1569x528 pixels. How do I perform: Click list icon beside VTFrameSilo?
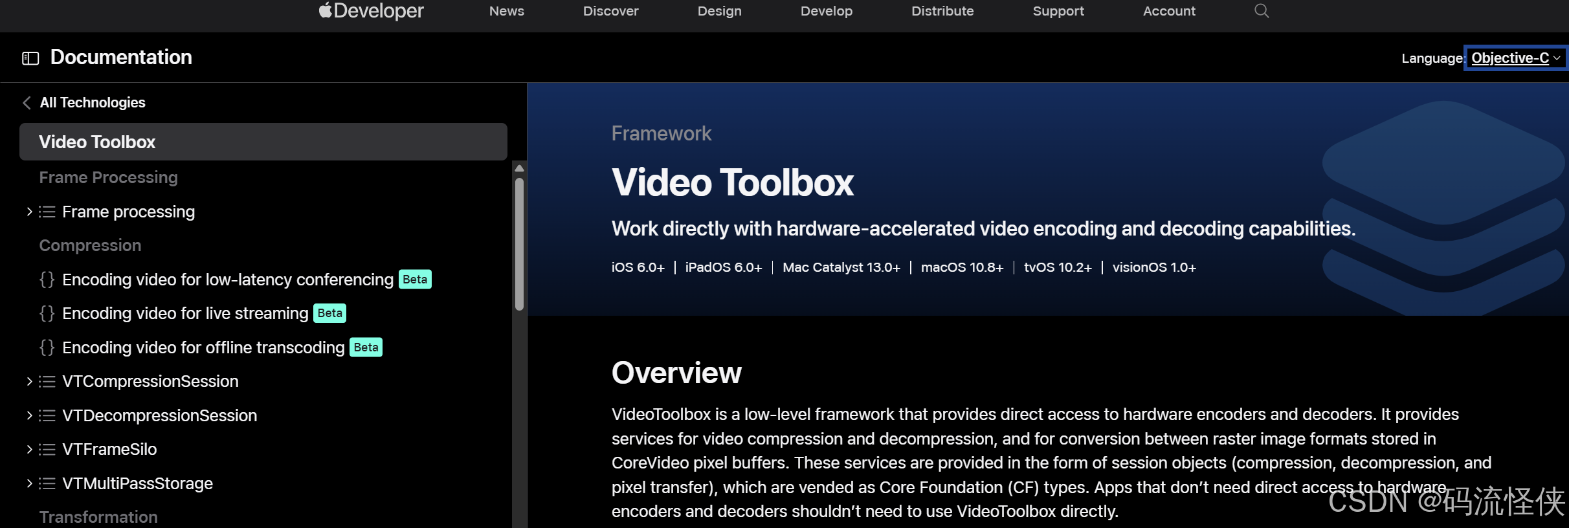[x=47, y=449]
